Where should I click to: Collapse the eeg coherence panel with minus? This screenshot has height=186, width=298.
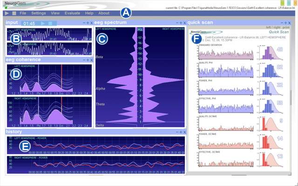84,60
